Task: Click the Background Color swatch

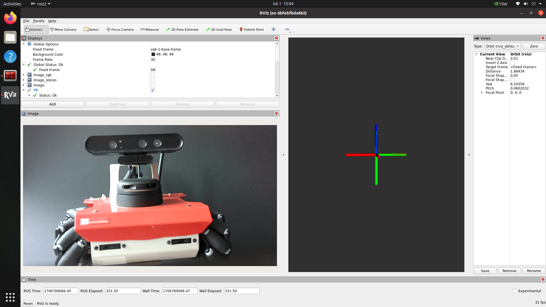Action: (x=153, y=54)
